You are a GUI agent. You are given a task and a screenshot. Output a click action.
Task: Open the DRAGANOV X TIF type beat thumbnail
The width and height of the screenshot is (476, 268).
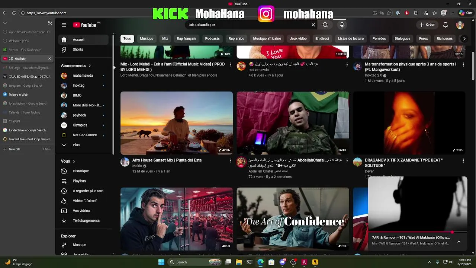409,123
